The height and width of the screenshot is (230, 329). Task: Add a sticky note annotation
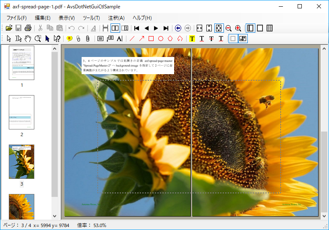pyautogui.click(x=69, y=39)
